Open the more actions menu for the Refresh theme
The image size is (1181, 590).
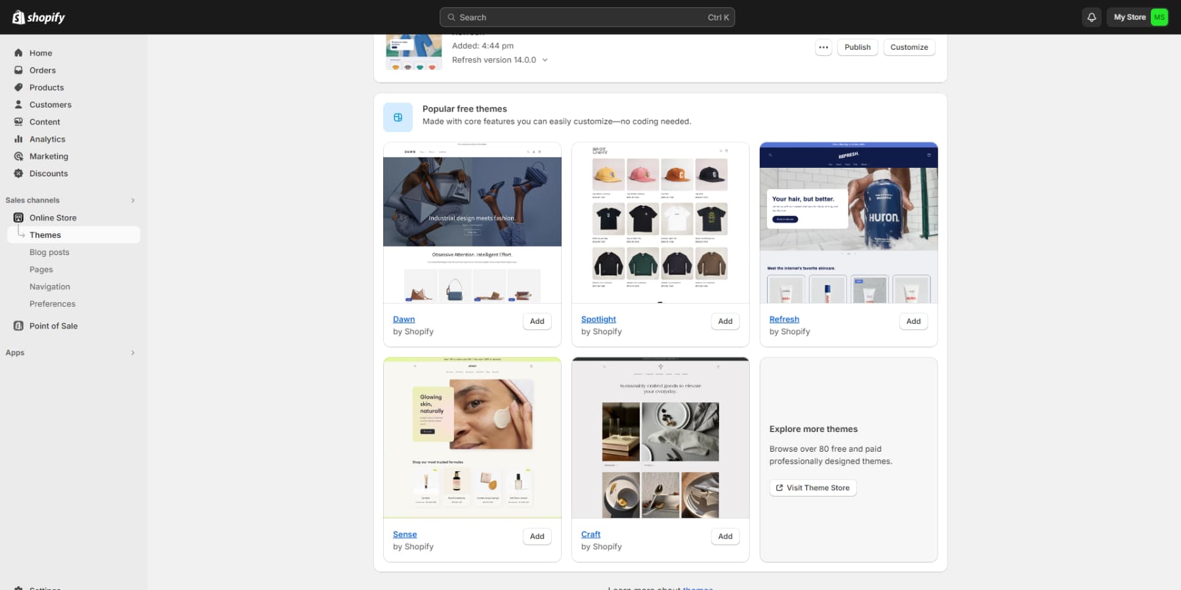(x=823, y=47)
